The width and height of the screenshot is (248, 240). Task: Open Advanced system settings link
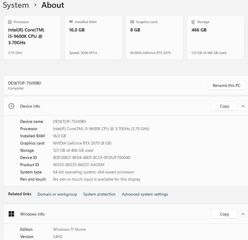[145, 194]
